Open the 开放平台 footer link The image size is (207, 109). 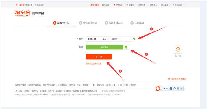pos(51,91)
